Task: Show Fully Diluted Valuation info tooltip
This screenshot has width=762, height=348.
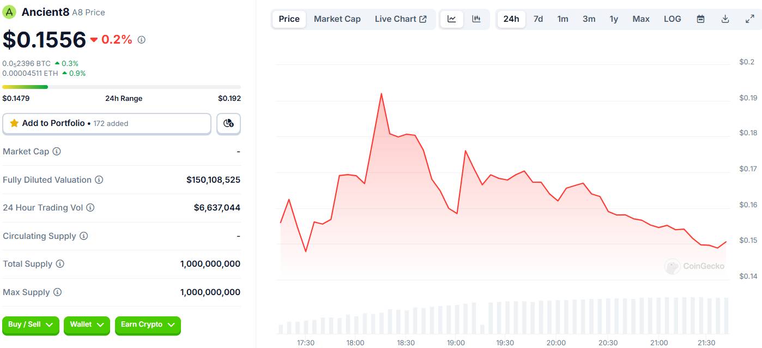Action: [x=99, y=180]
